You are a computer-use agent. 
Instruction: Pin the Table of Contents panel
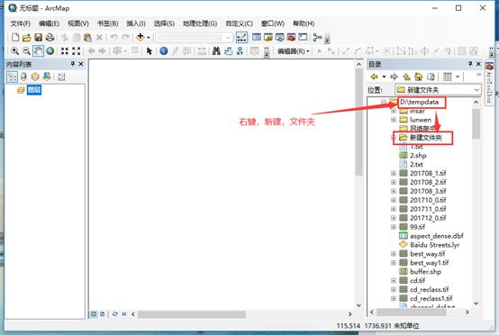click(73, 64)
